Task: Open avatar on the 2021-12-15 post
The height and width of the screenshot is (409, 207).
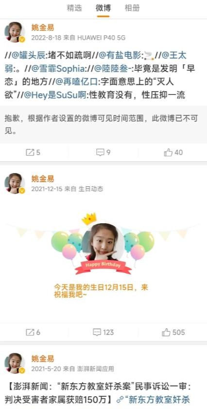Action: (15, 183)
